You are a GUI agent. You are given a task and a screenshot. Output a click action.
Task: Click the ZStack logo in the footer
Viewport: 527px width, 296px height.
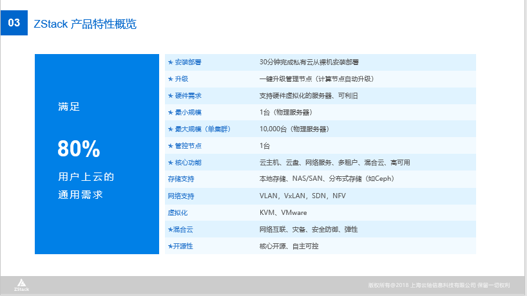21,285
